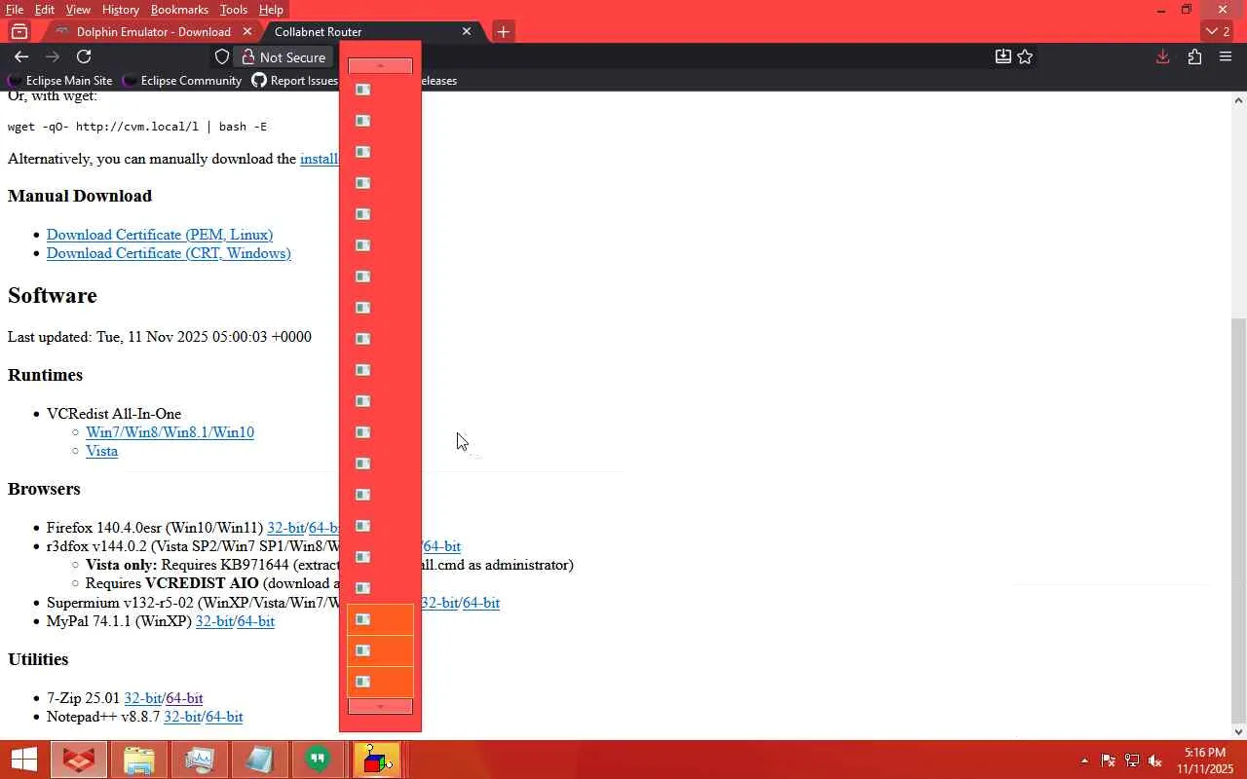Download 7-Zip 25.01 64-bit
This screenshot has height=779, width=1247.
click(x=184, y=698)
